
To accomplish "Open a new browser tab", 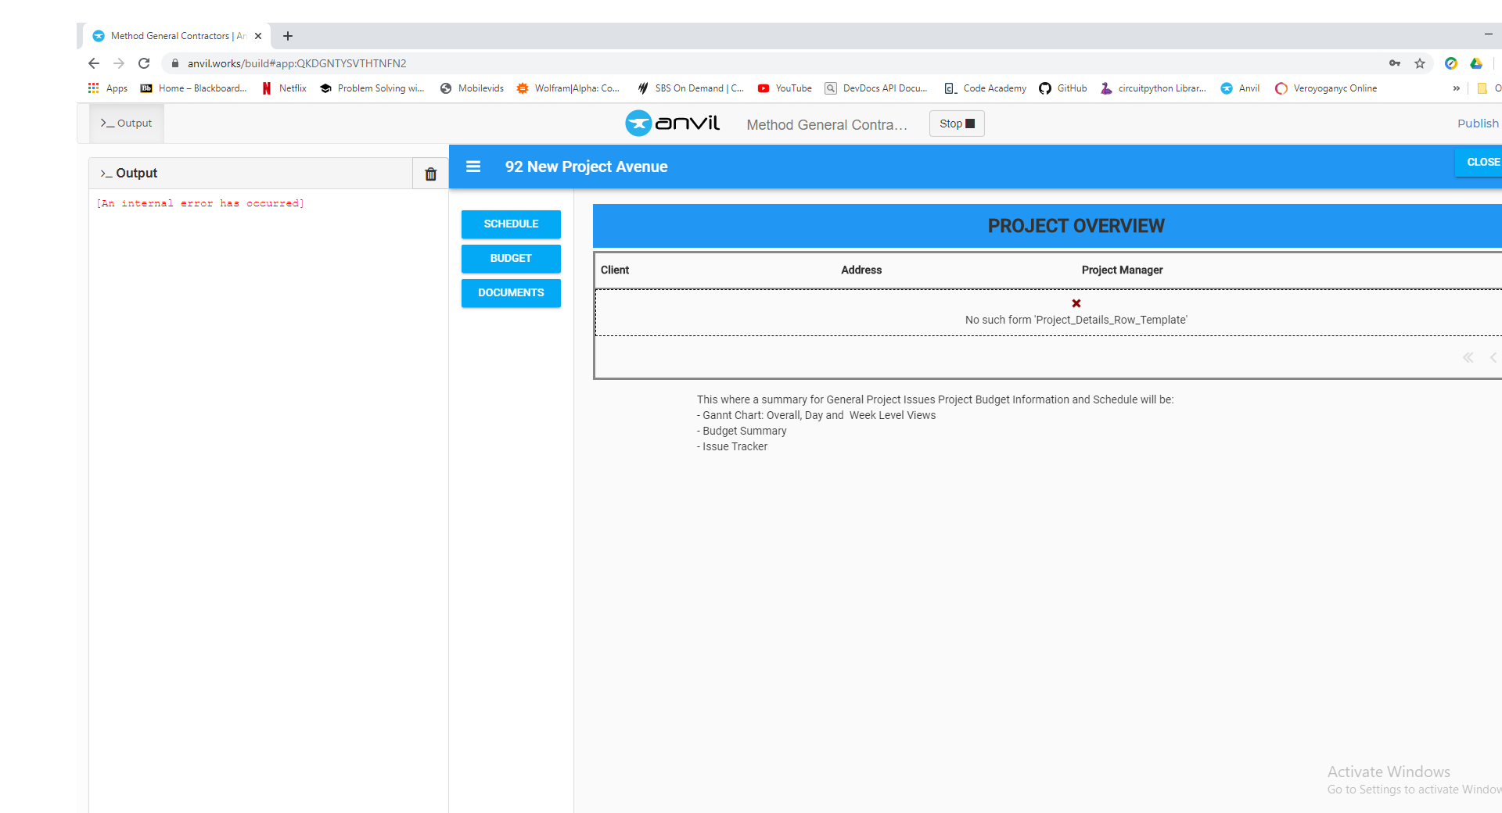I will click(288, 36).
